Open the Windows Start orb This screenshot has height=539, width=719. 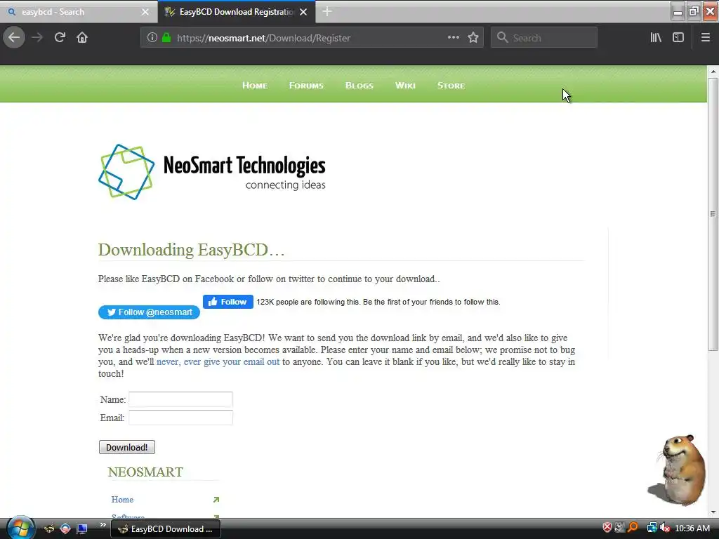20,528
